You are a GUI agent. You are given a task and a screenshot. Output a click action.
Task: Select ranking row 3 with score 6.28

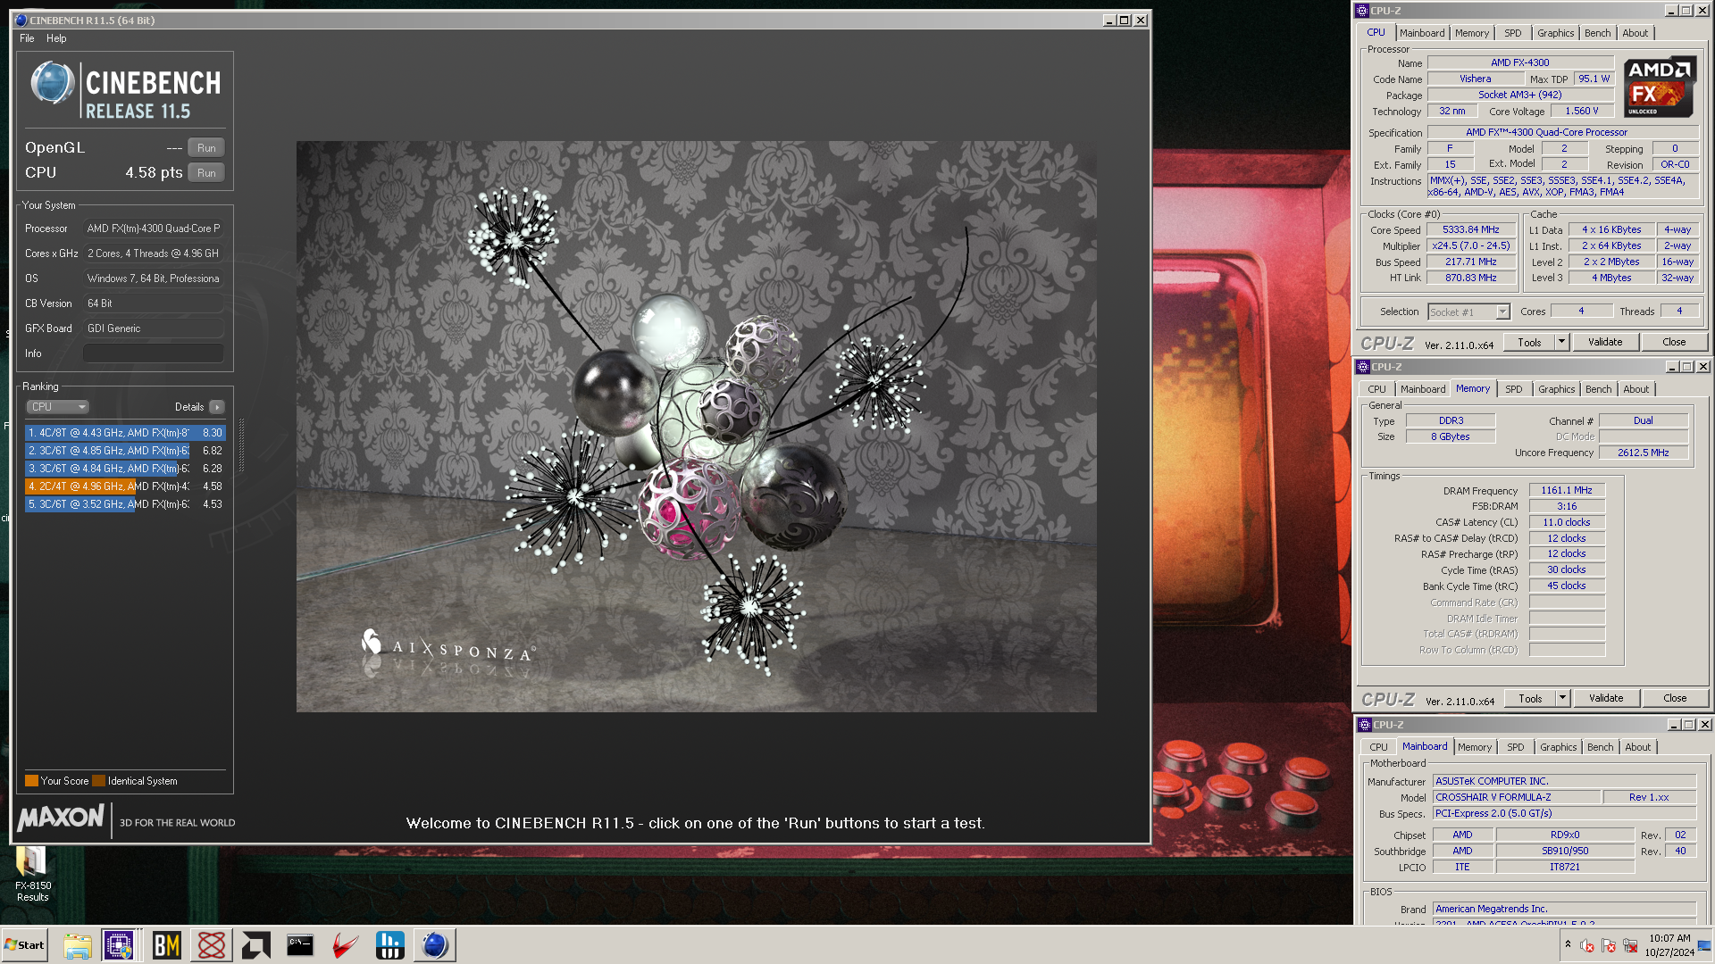click(125, 469)
